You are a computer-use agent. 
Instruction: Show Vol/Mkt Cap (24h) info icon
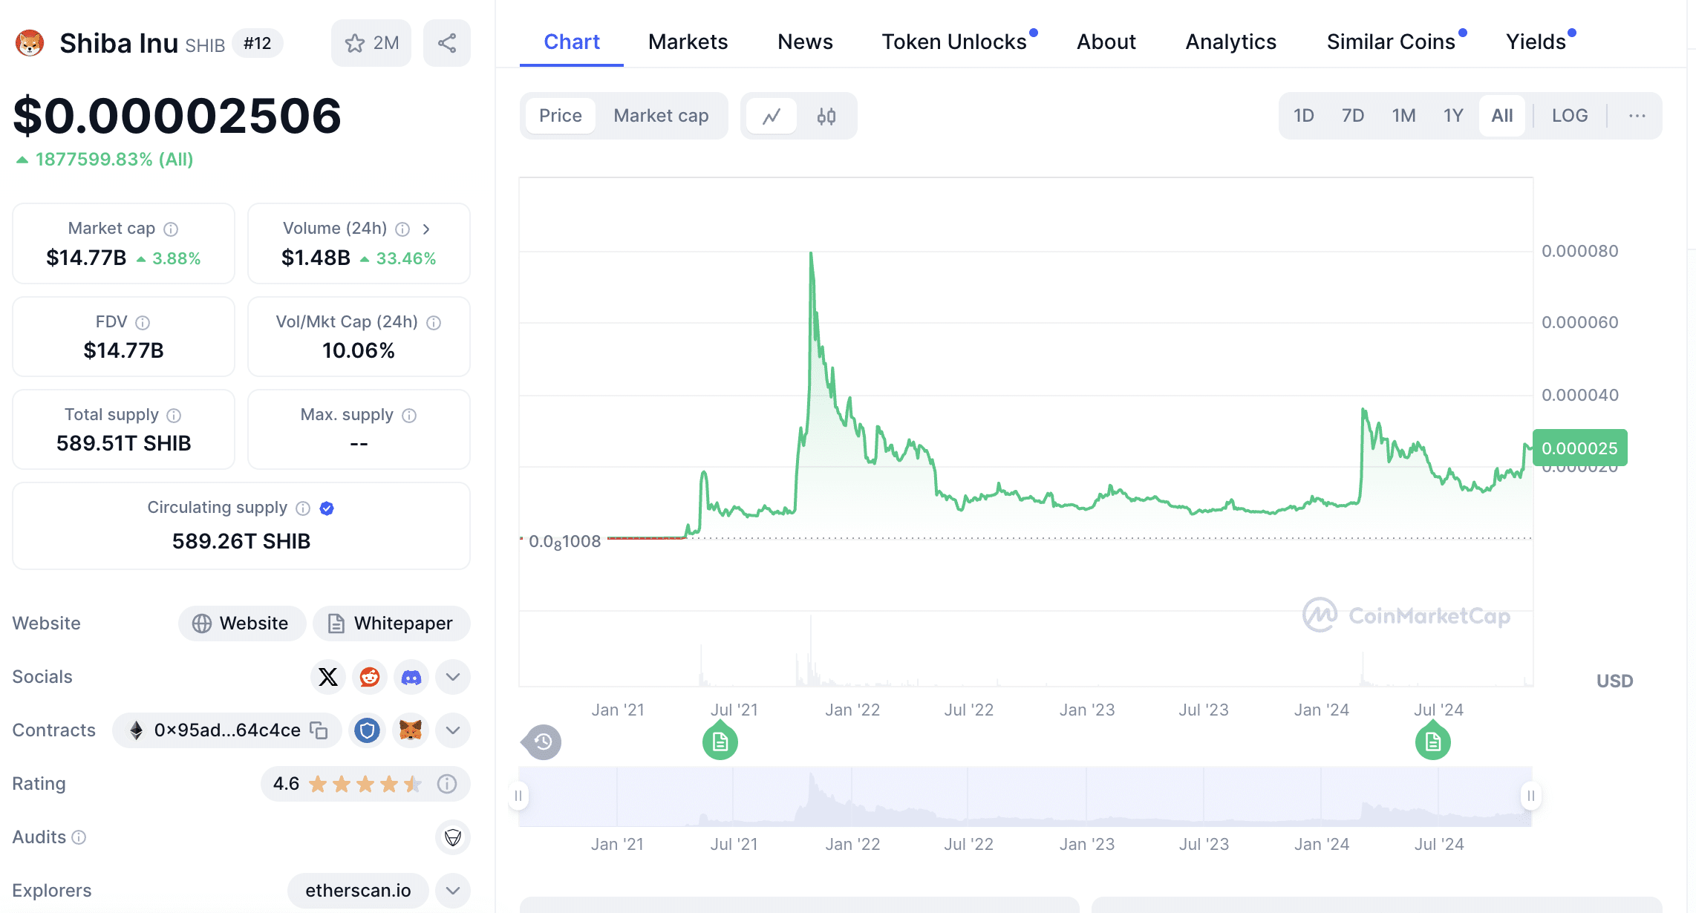tap(434, 322)
